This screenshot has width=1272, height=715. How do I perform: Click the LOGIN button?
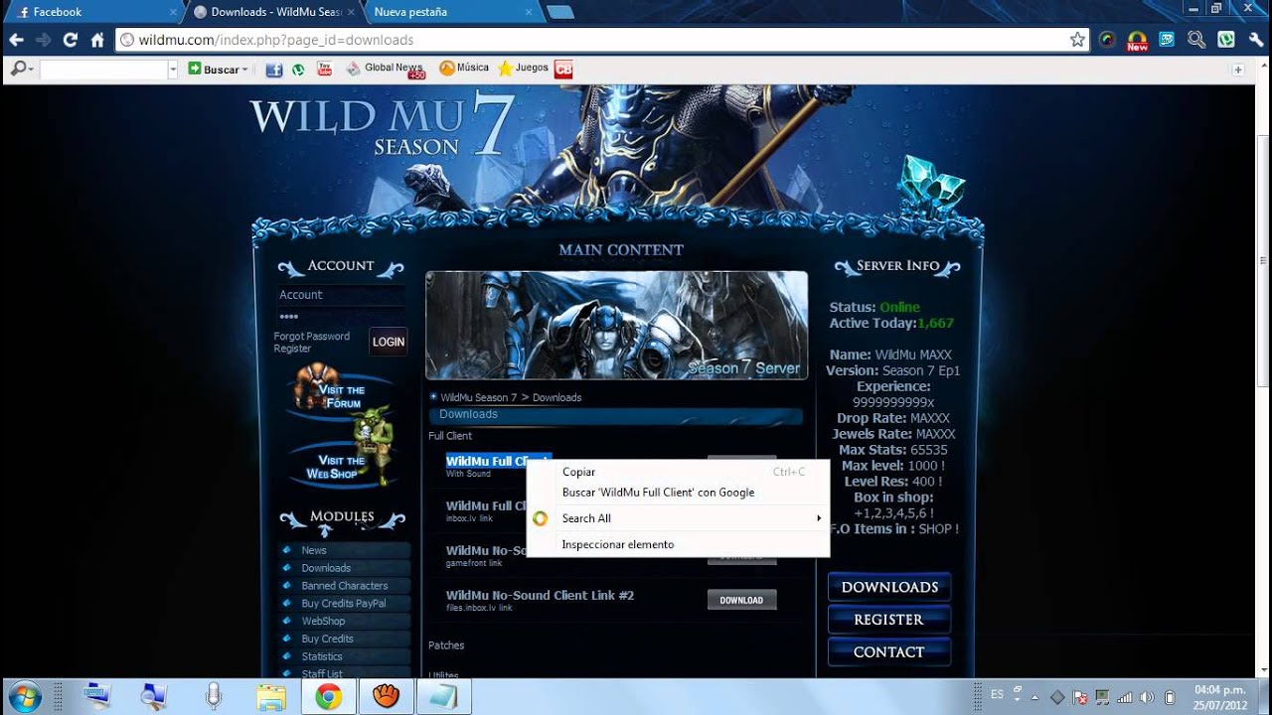coord(389,342)
